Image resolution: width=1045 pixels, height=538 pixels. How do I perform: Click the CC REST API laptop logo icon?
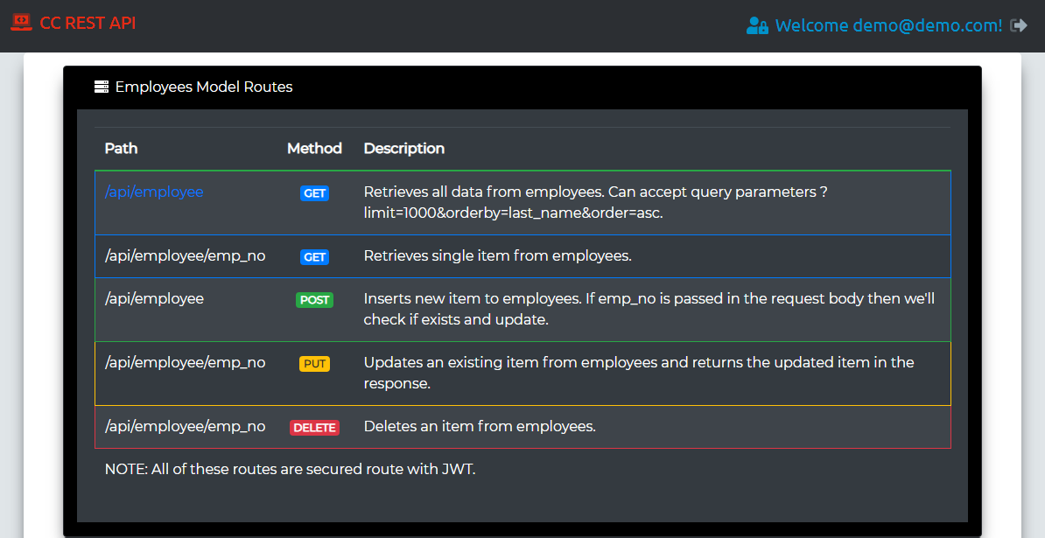[x=21, y=23]
